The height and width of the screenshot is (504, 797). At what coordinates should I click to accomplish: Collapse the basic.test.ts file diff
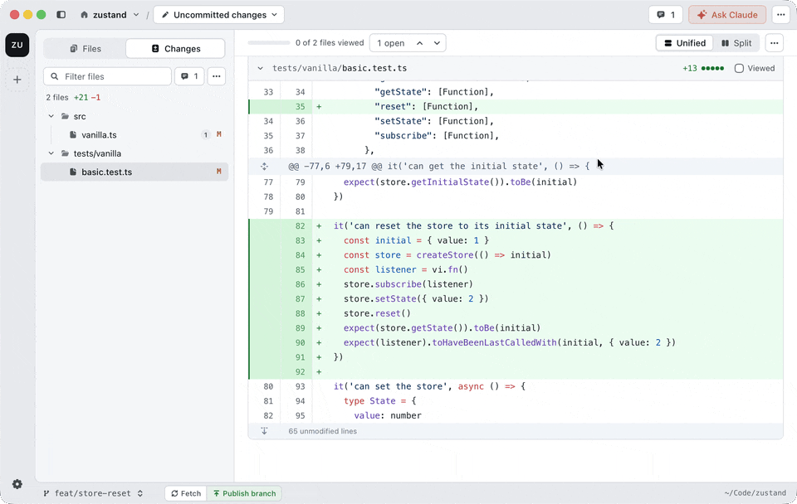(260, 68)
